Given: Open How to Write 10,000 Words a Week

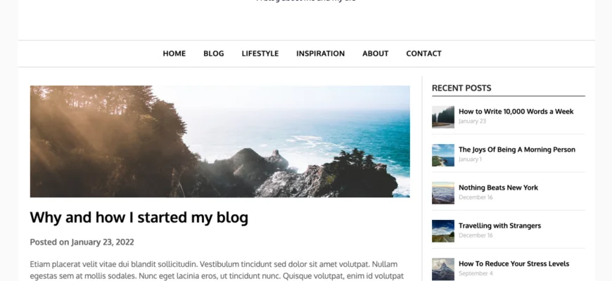Looking at the screenshot, I should tap(516, 112).
